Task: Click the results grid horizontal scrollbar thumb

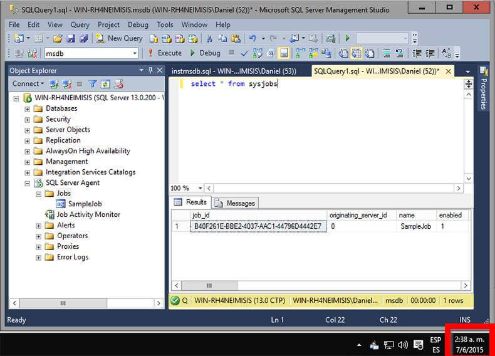Action: tap(209, 286)
